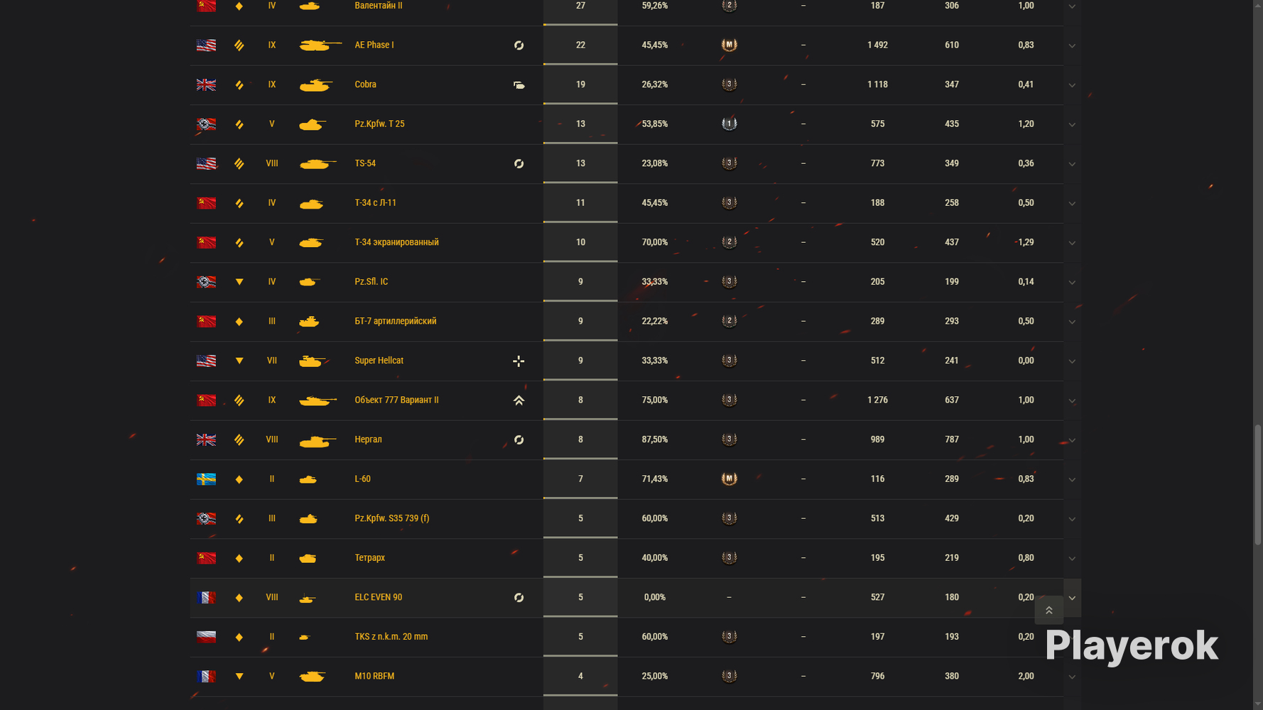
Task: Click the reload icon in ELC EVEN 90 row
Action: pyautogui.click(x=519, y=598)
